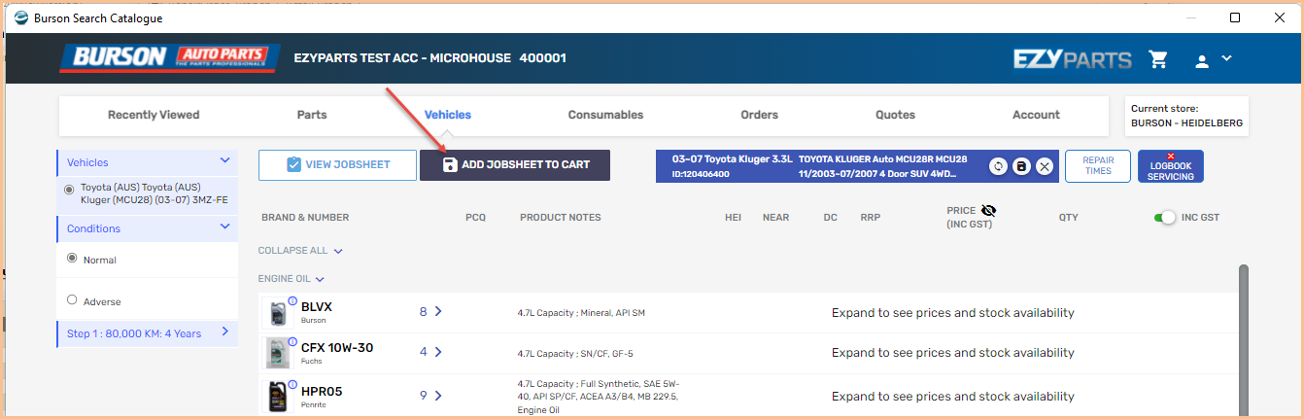Open the user account profile icon
Viewport: 1304px width, 419px height.
1202,60
